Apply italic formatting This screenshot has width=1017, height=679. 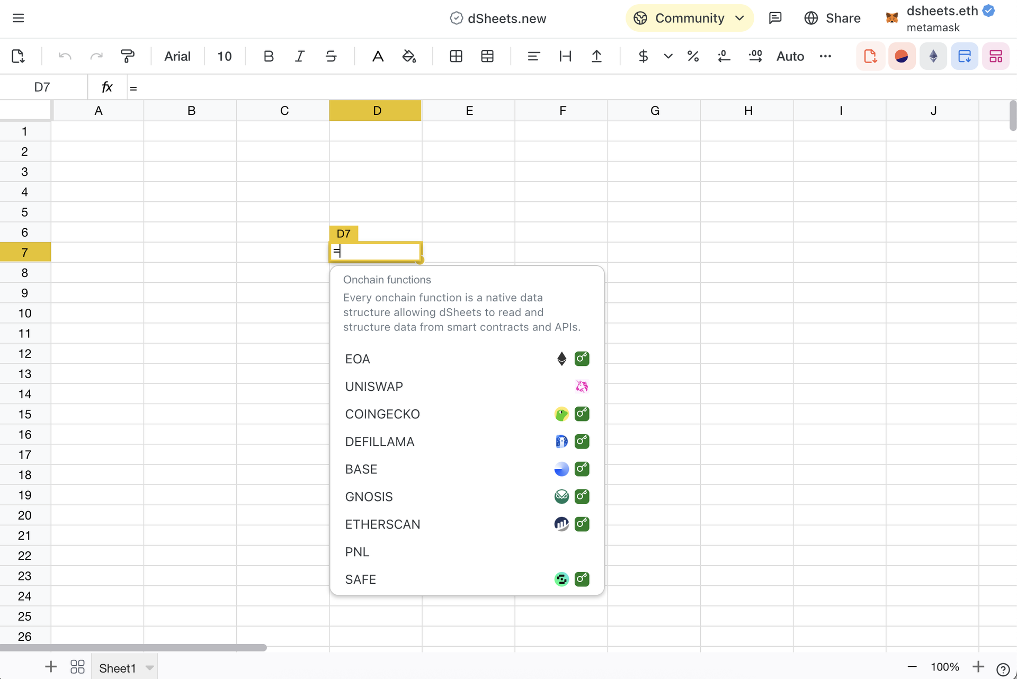299,56
